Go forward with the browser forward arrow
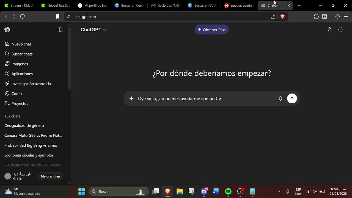Image resolution: width=352 pixels, height=198 pixels. click(x=14, y=16)
